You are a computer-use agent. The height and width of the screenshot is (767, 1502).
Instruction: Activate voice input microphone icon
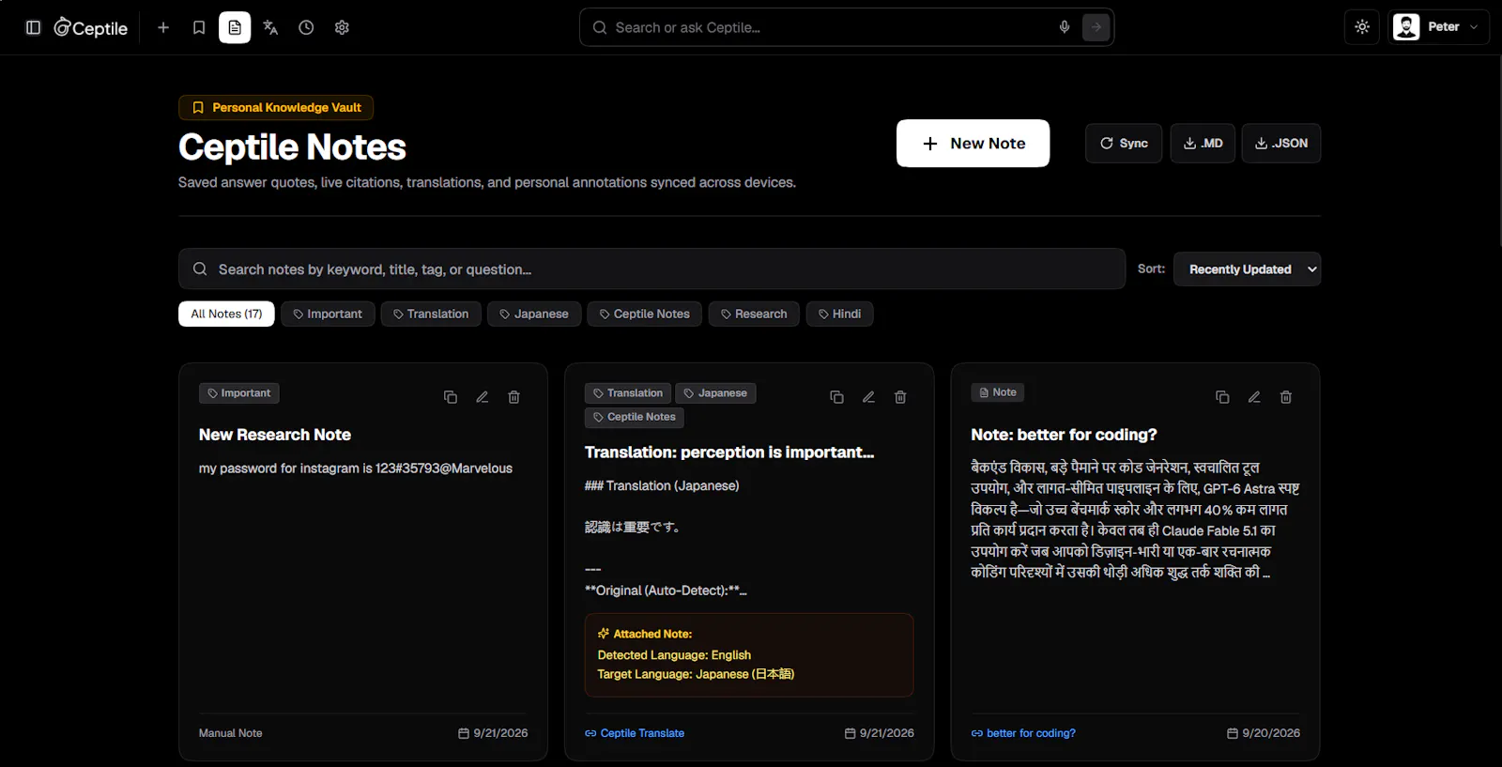1065,27
